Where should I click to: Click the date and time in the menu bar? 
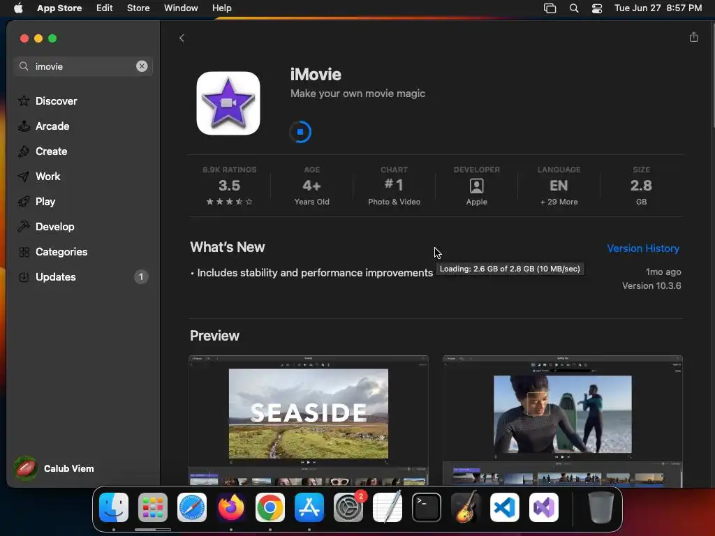[x=658, y=8]
